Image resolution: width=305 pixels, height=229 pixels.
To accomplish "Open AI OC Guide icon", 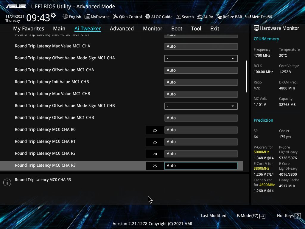I will coord(148,17).
